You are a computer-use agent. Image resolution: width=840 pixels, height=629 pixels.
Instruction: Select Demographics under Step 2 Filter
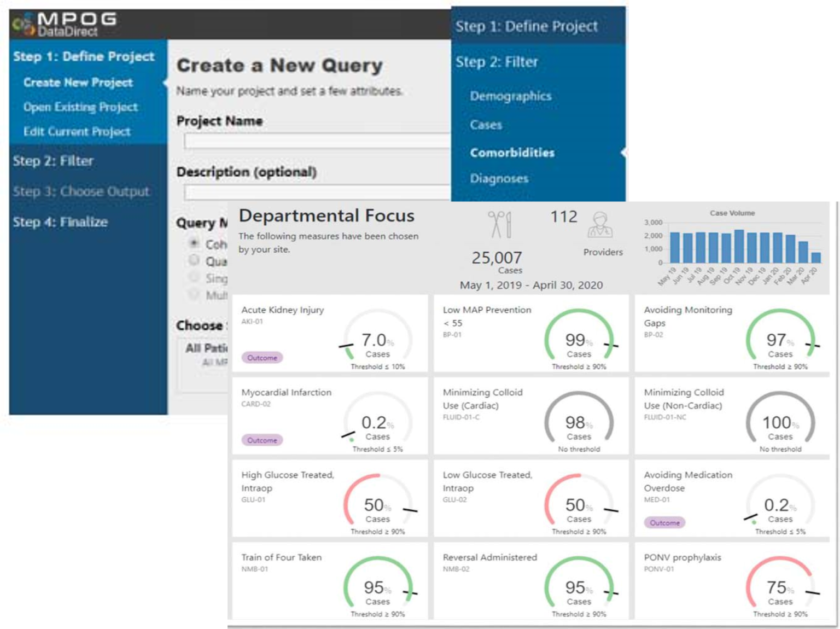[x=510, y=96]
